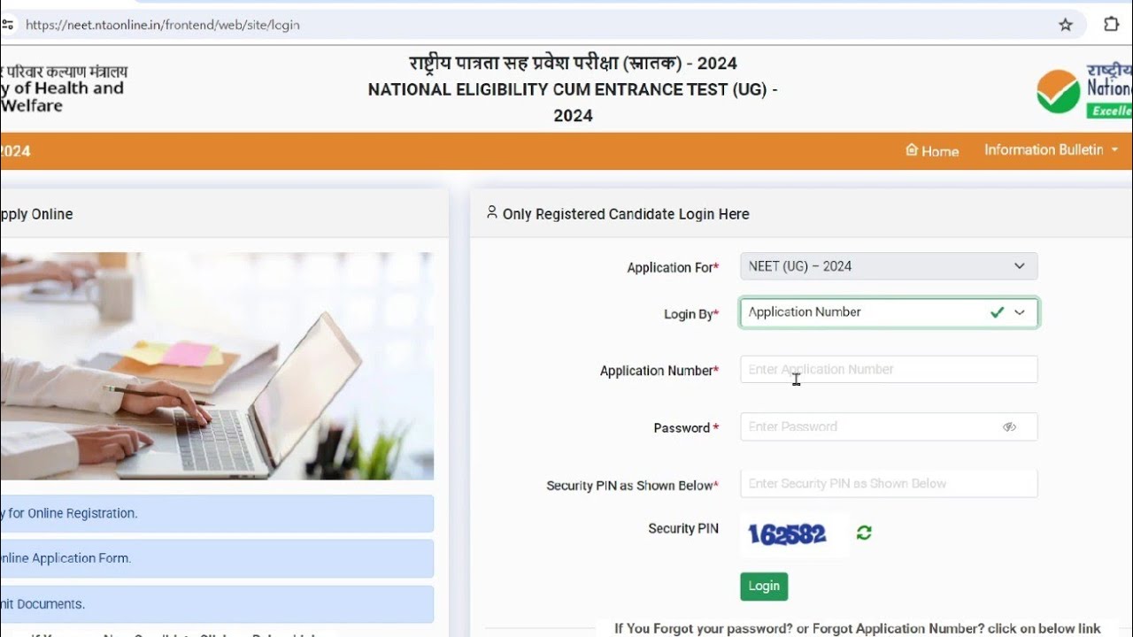Image resolution: width=1133 pixels, height=637 pixels.
Task: Bookmark this page with the star icon
Action: (1066, 25)
